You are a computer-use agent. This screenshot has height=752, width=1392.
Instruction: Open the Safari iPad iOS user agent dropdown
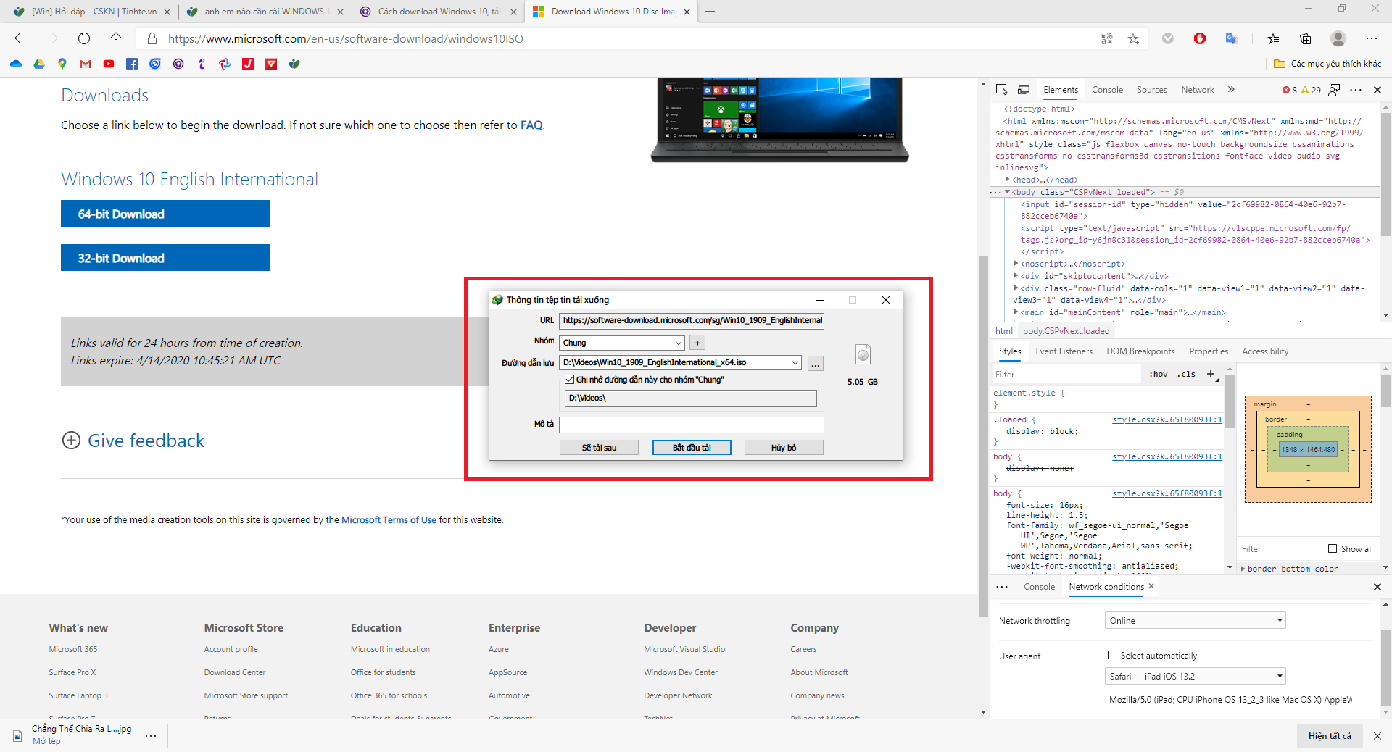click(1195, 676)
